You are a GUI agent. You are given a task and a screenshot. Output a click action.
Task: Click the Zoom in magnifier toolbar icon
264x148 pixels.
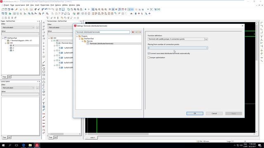(75, 9)
